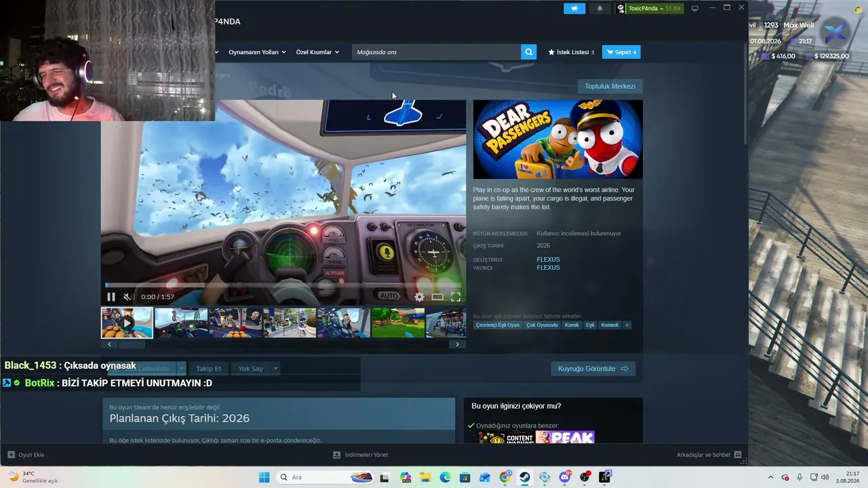Click 'Oyun Ekle' add game button
This screenshot has width=868, height=488.
pos(26,455)
